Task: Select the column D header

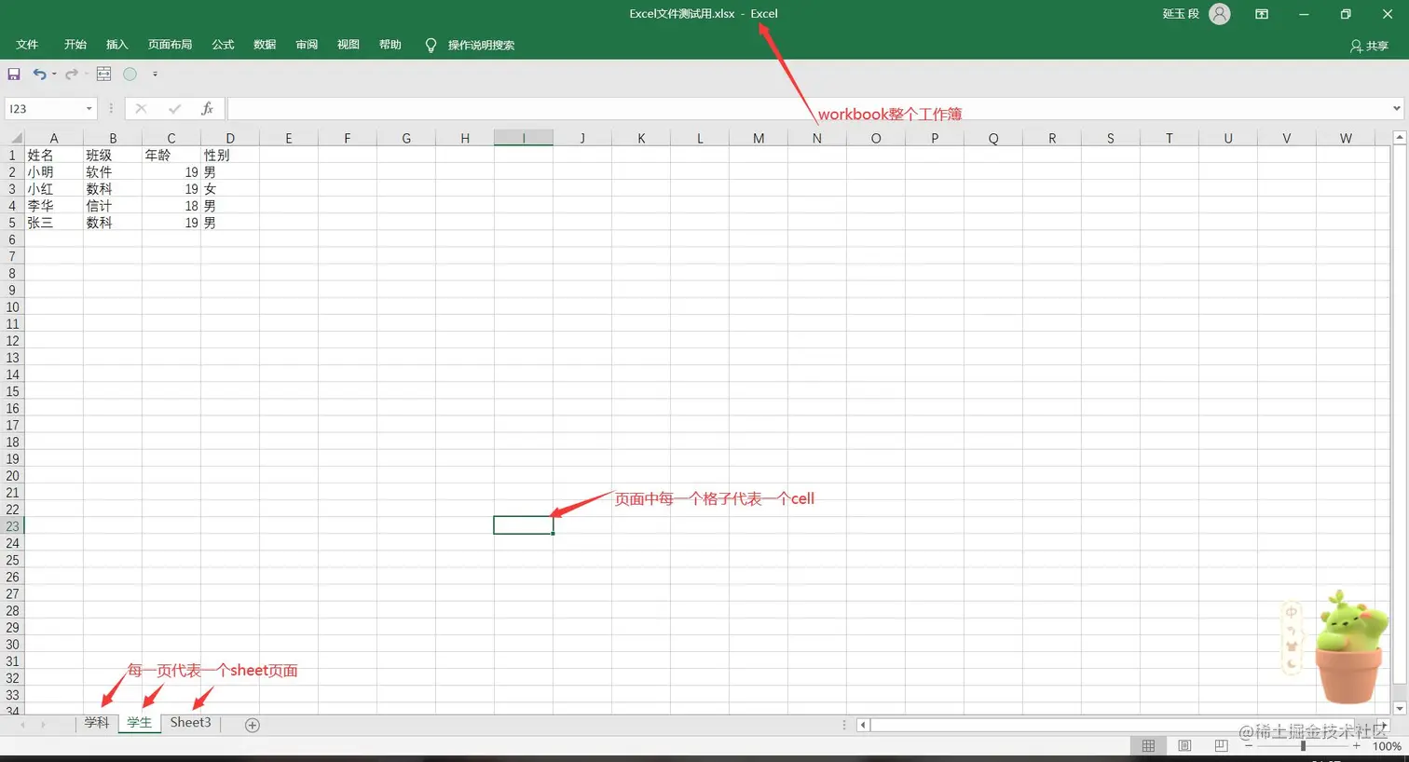Action: click(230, 138)
